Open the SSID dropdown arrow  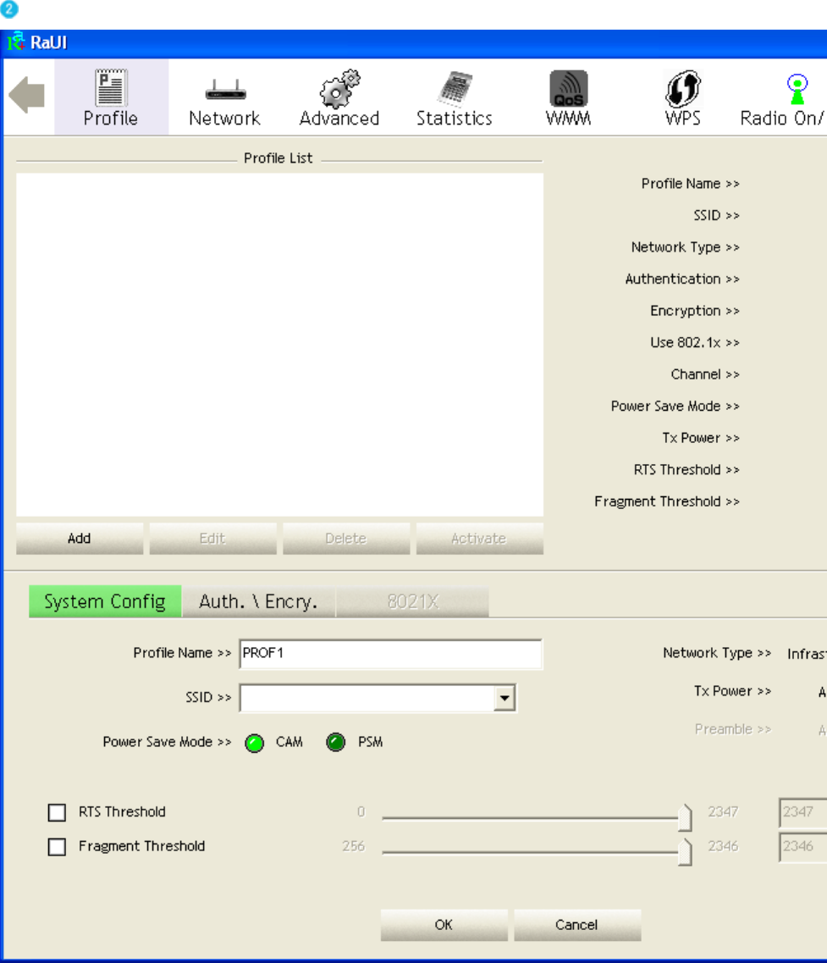coord(504,698)
